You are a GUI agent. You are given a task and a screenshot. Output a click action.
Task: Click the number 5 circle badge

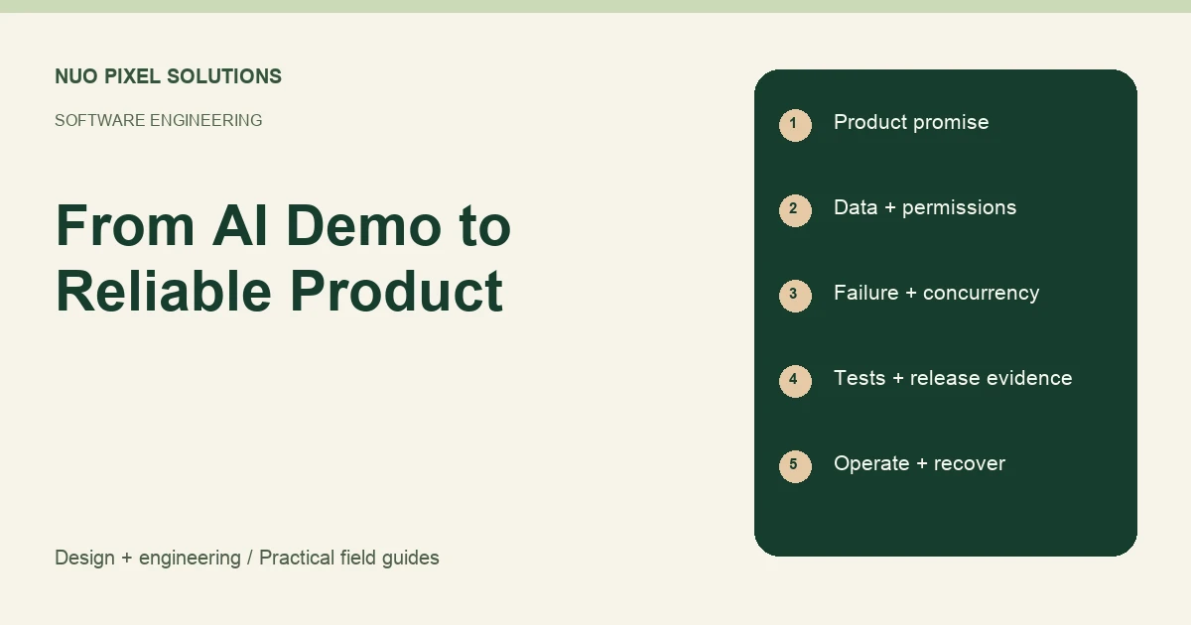795,466
